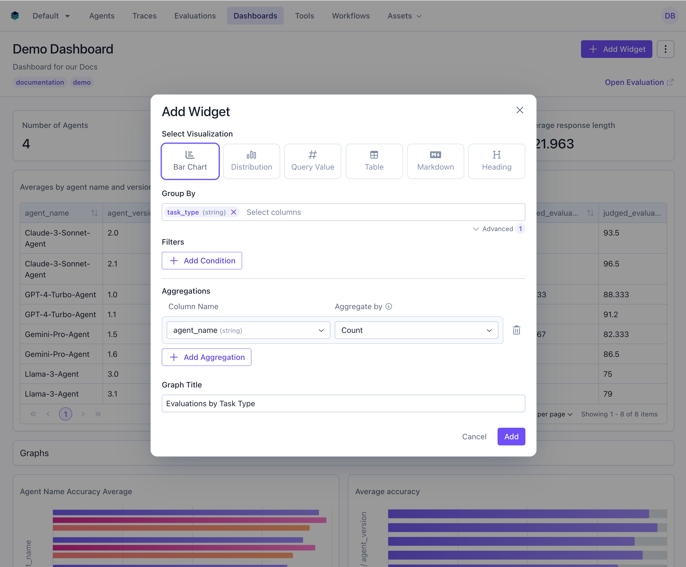Click the Graph Title input field
The image size is (686, 567).
[x=343, y=403]
